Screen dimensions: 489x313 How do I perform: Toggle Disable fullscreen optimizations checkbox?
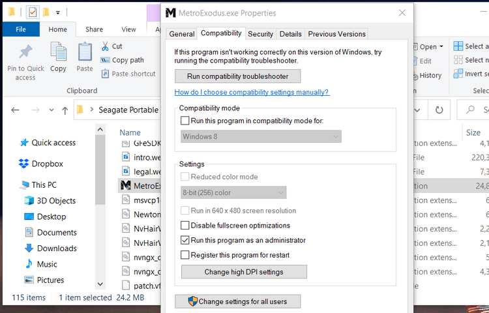[x=185, y=226]
